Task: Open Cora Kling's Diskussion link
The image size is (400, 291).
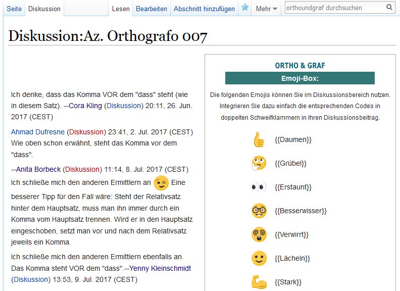Action: 124,106
